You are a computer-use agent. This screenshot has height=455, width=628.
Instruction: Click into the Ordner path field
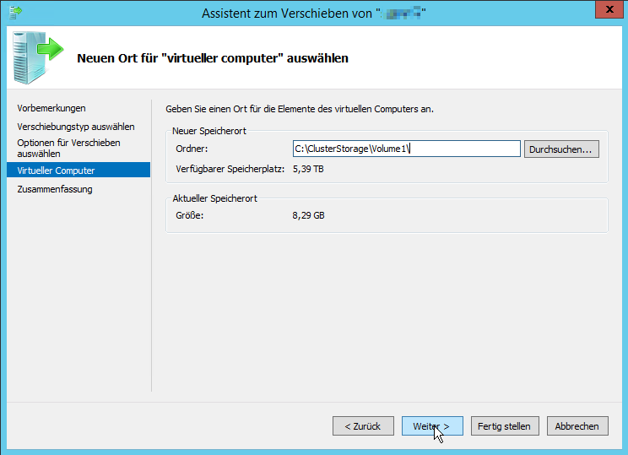(405, 149)
